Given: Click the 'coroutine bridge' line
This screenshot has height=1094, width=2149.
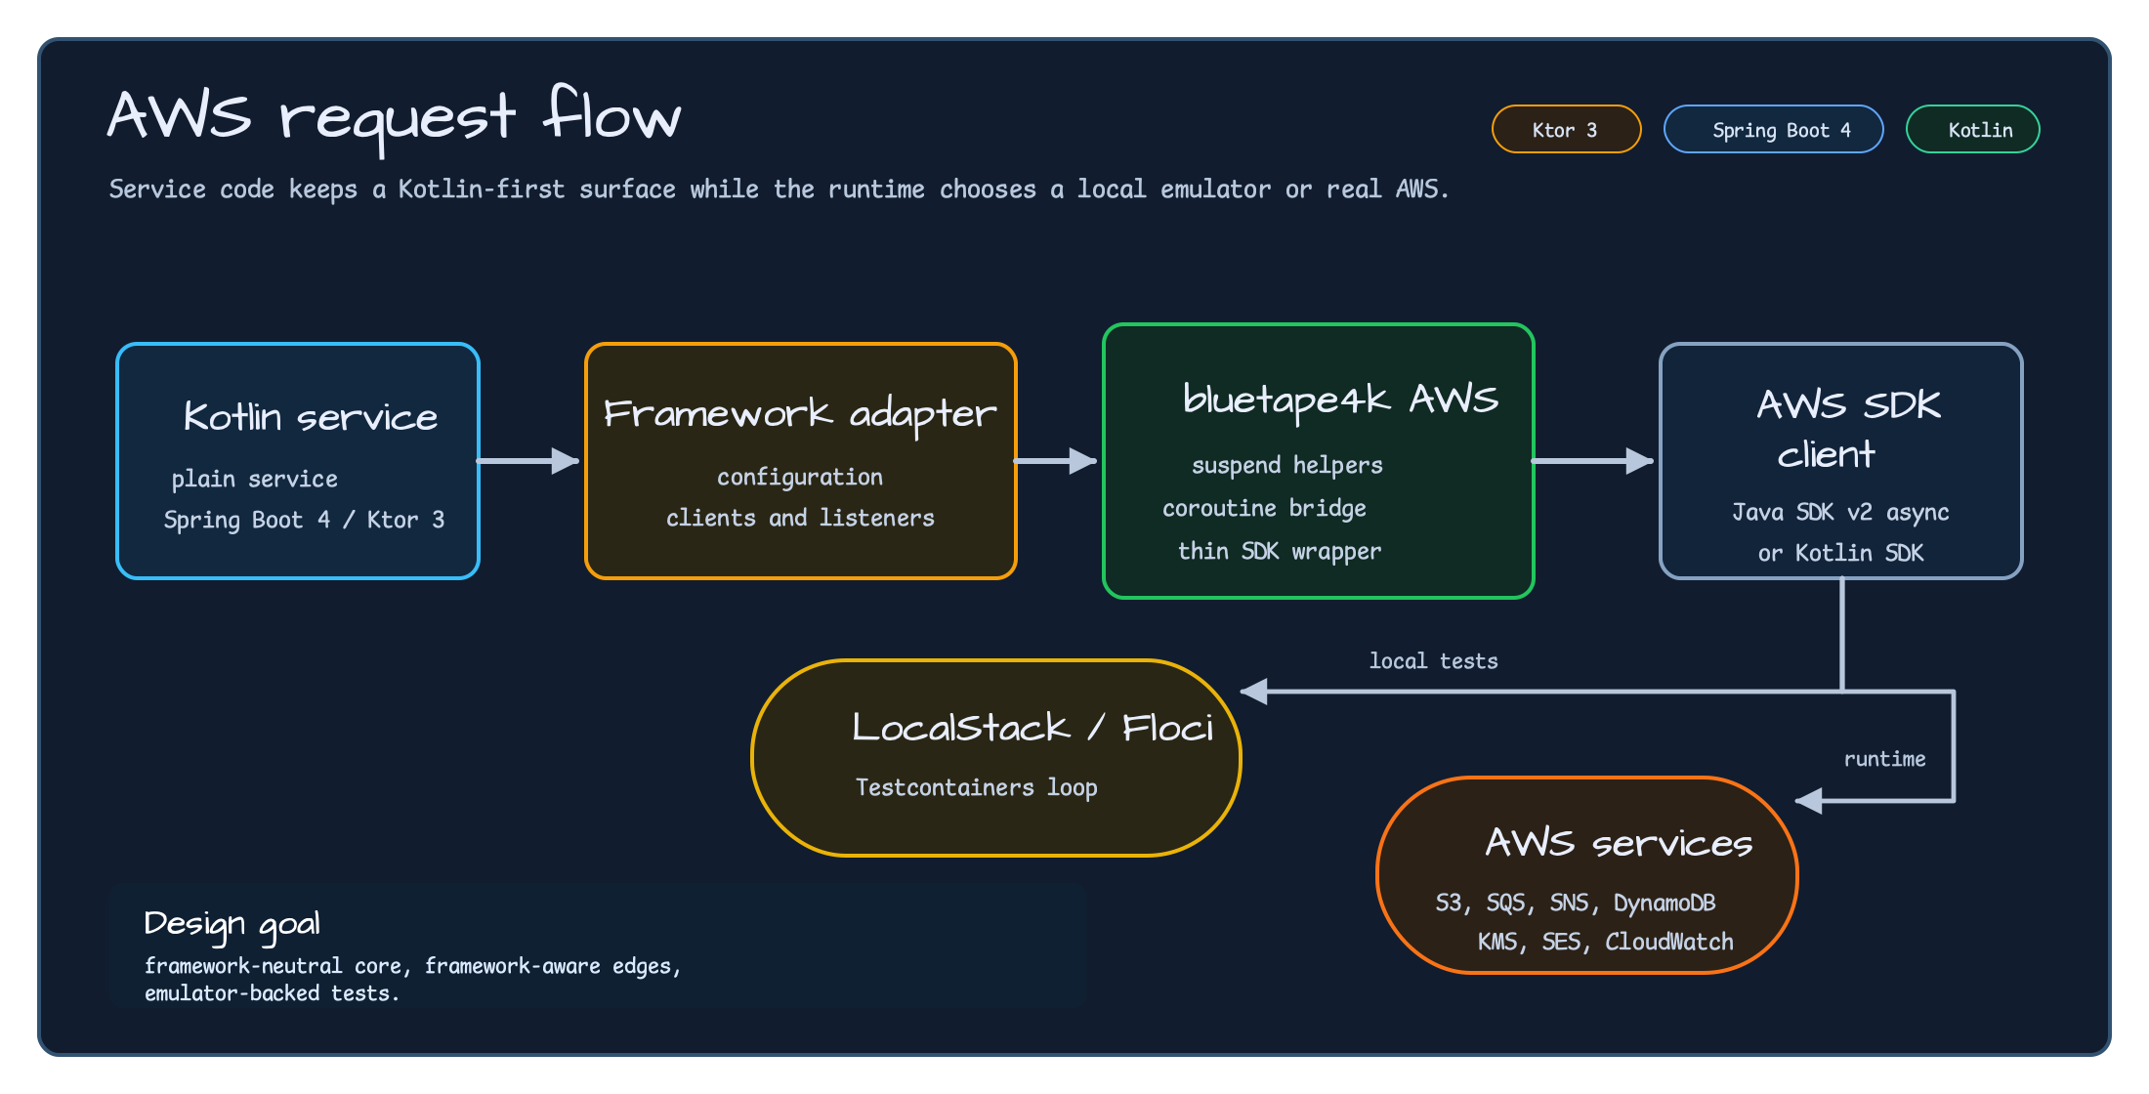Looking at the screenshot, I should click(1264, 508).
